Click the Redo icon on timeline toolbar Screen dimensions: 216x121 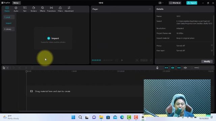(x=20, y=68)
